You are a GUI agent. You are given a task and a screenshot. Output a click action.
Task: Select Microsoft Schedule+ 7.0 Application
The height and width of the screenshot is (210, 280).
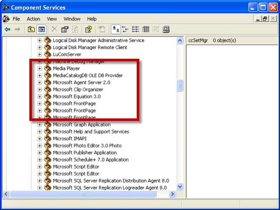coord(91,160)
